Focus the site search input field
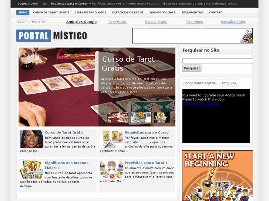Viewport: 269px width, 201px height. (x=218, y=61)
